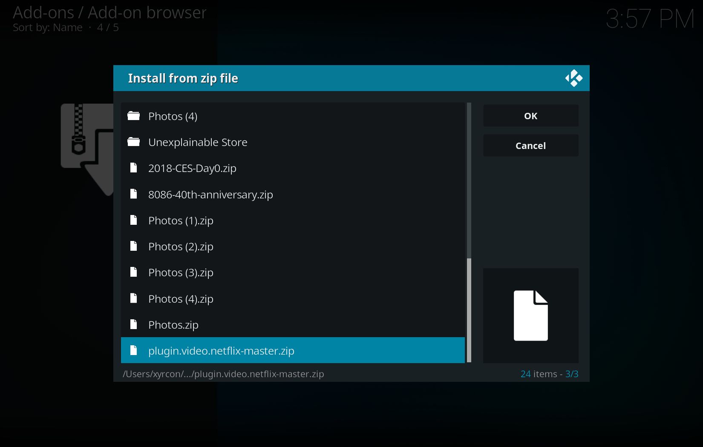The image size is (703, 447).
Task: Select plugin.video.netflix-master.zip highlighted row
Action: [293, 350]
